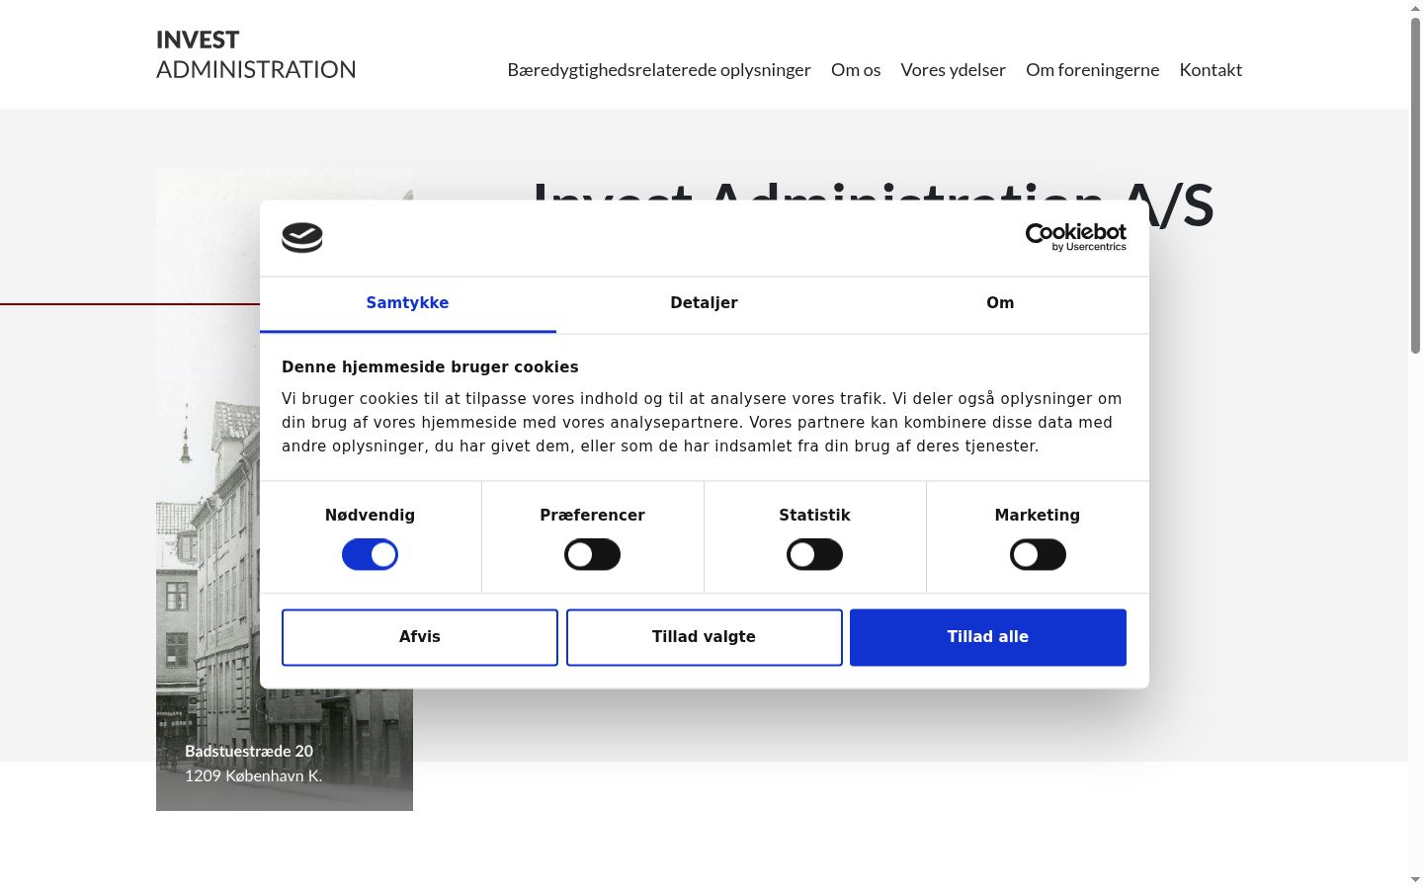The height and width of the screenshot is (889, 1423).
Task: Click the page vertical scrollbar thumb
Action: [1415, 185]
